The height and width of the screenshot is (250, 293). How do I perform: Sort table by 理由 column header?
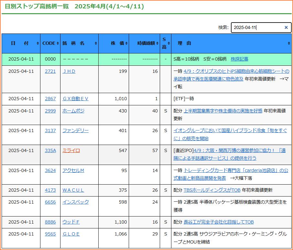[x=231, y=43]
